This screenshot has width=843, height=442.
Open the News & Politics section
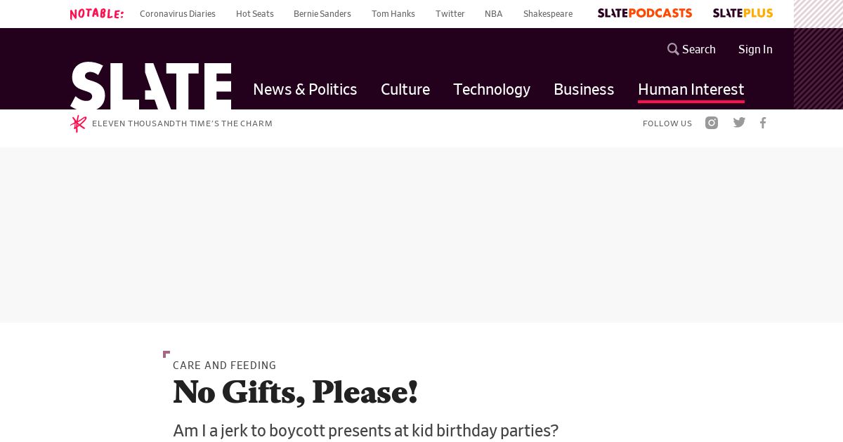coord(305,89)
